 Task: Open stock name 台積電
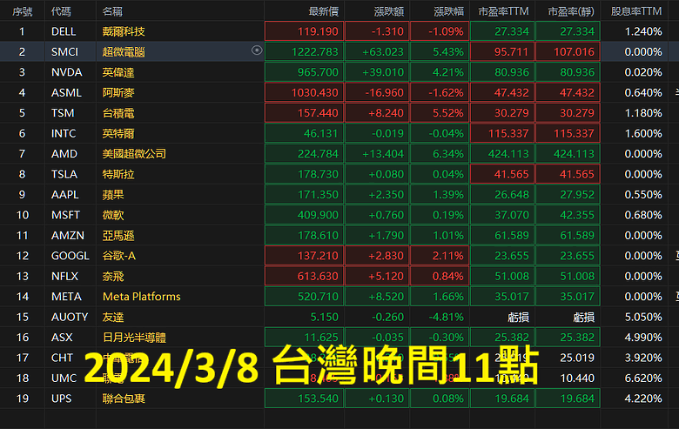coord(118,113)
